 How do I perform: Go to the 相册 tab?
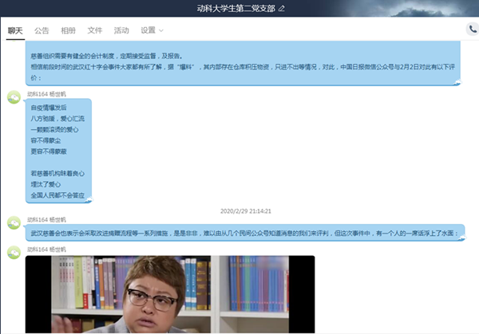pyautogui.click(x=68, y=30)
